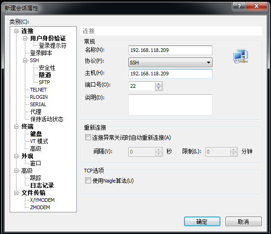Open the 协议 SSH dropdown
The image size is (271, 234).
click(x=170, y=63)
